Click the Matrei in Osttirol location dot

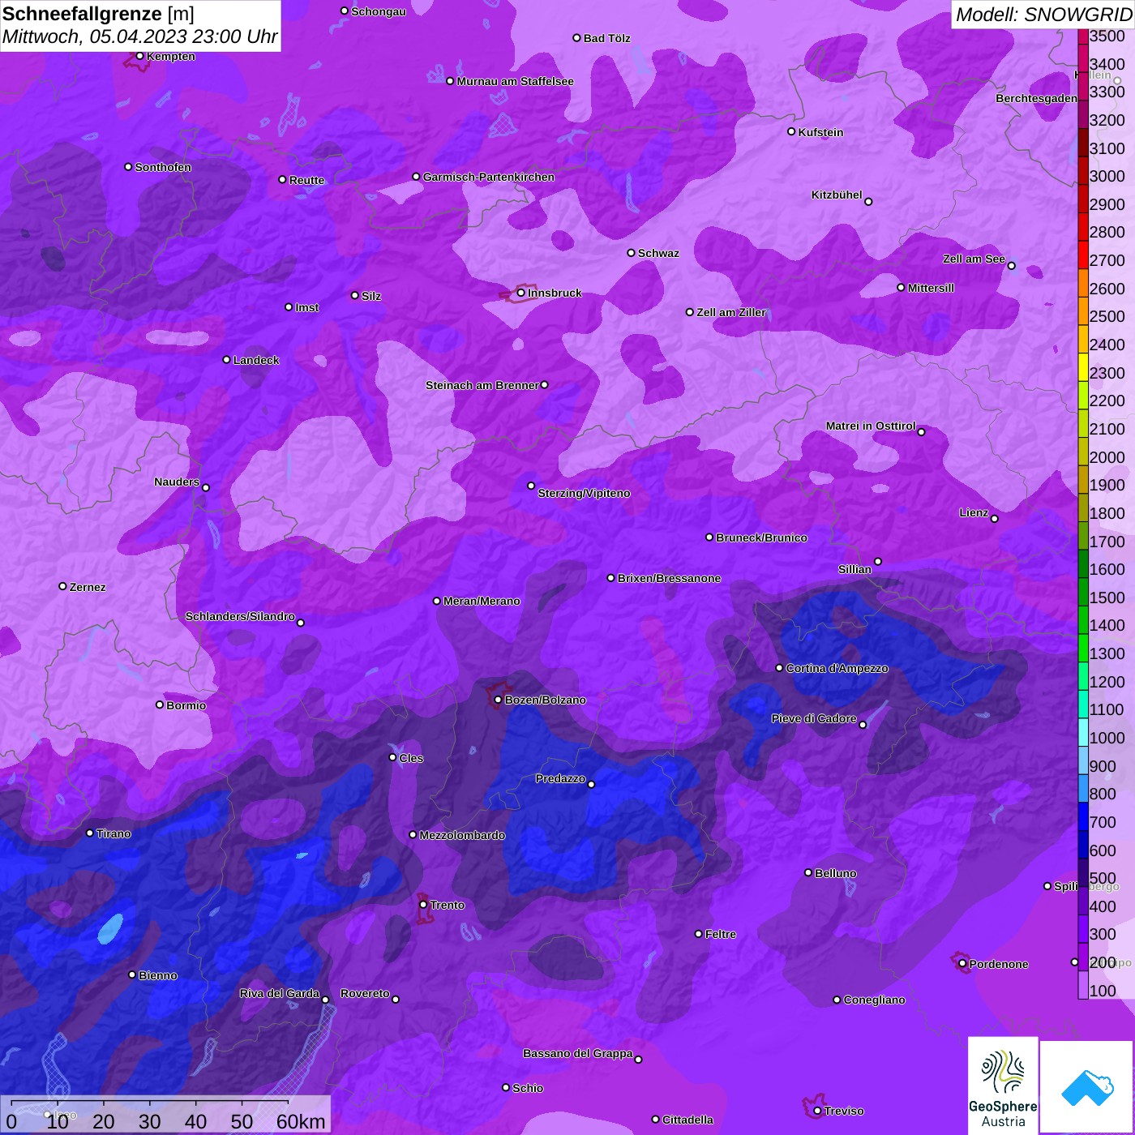coord(921,432)
